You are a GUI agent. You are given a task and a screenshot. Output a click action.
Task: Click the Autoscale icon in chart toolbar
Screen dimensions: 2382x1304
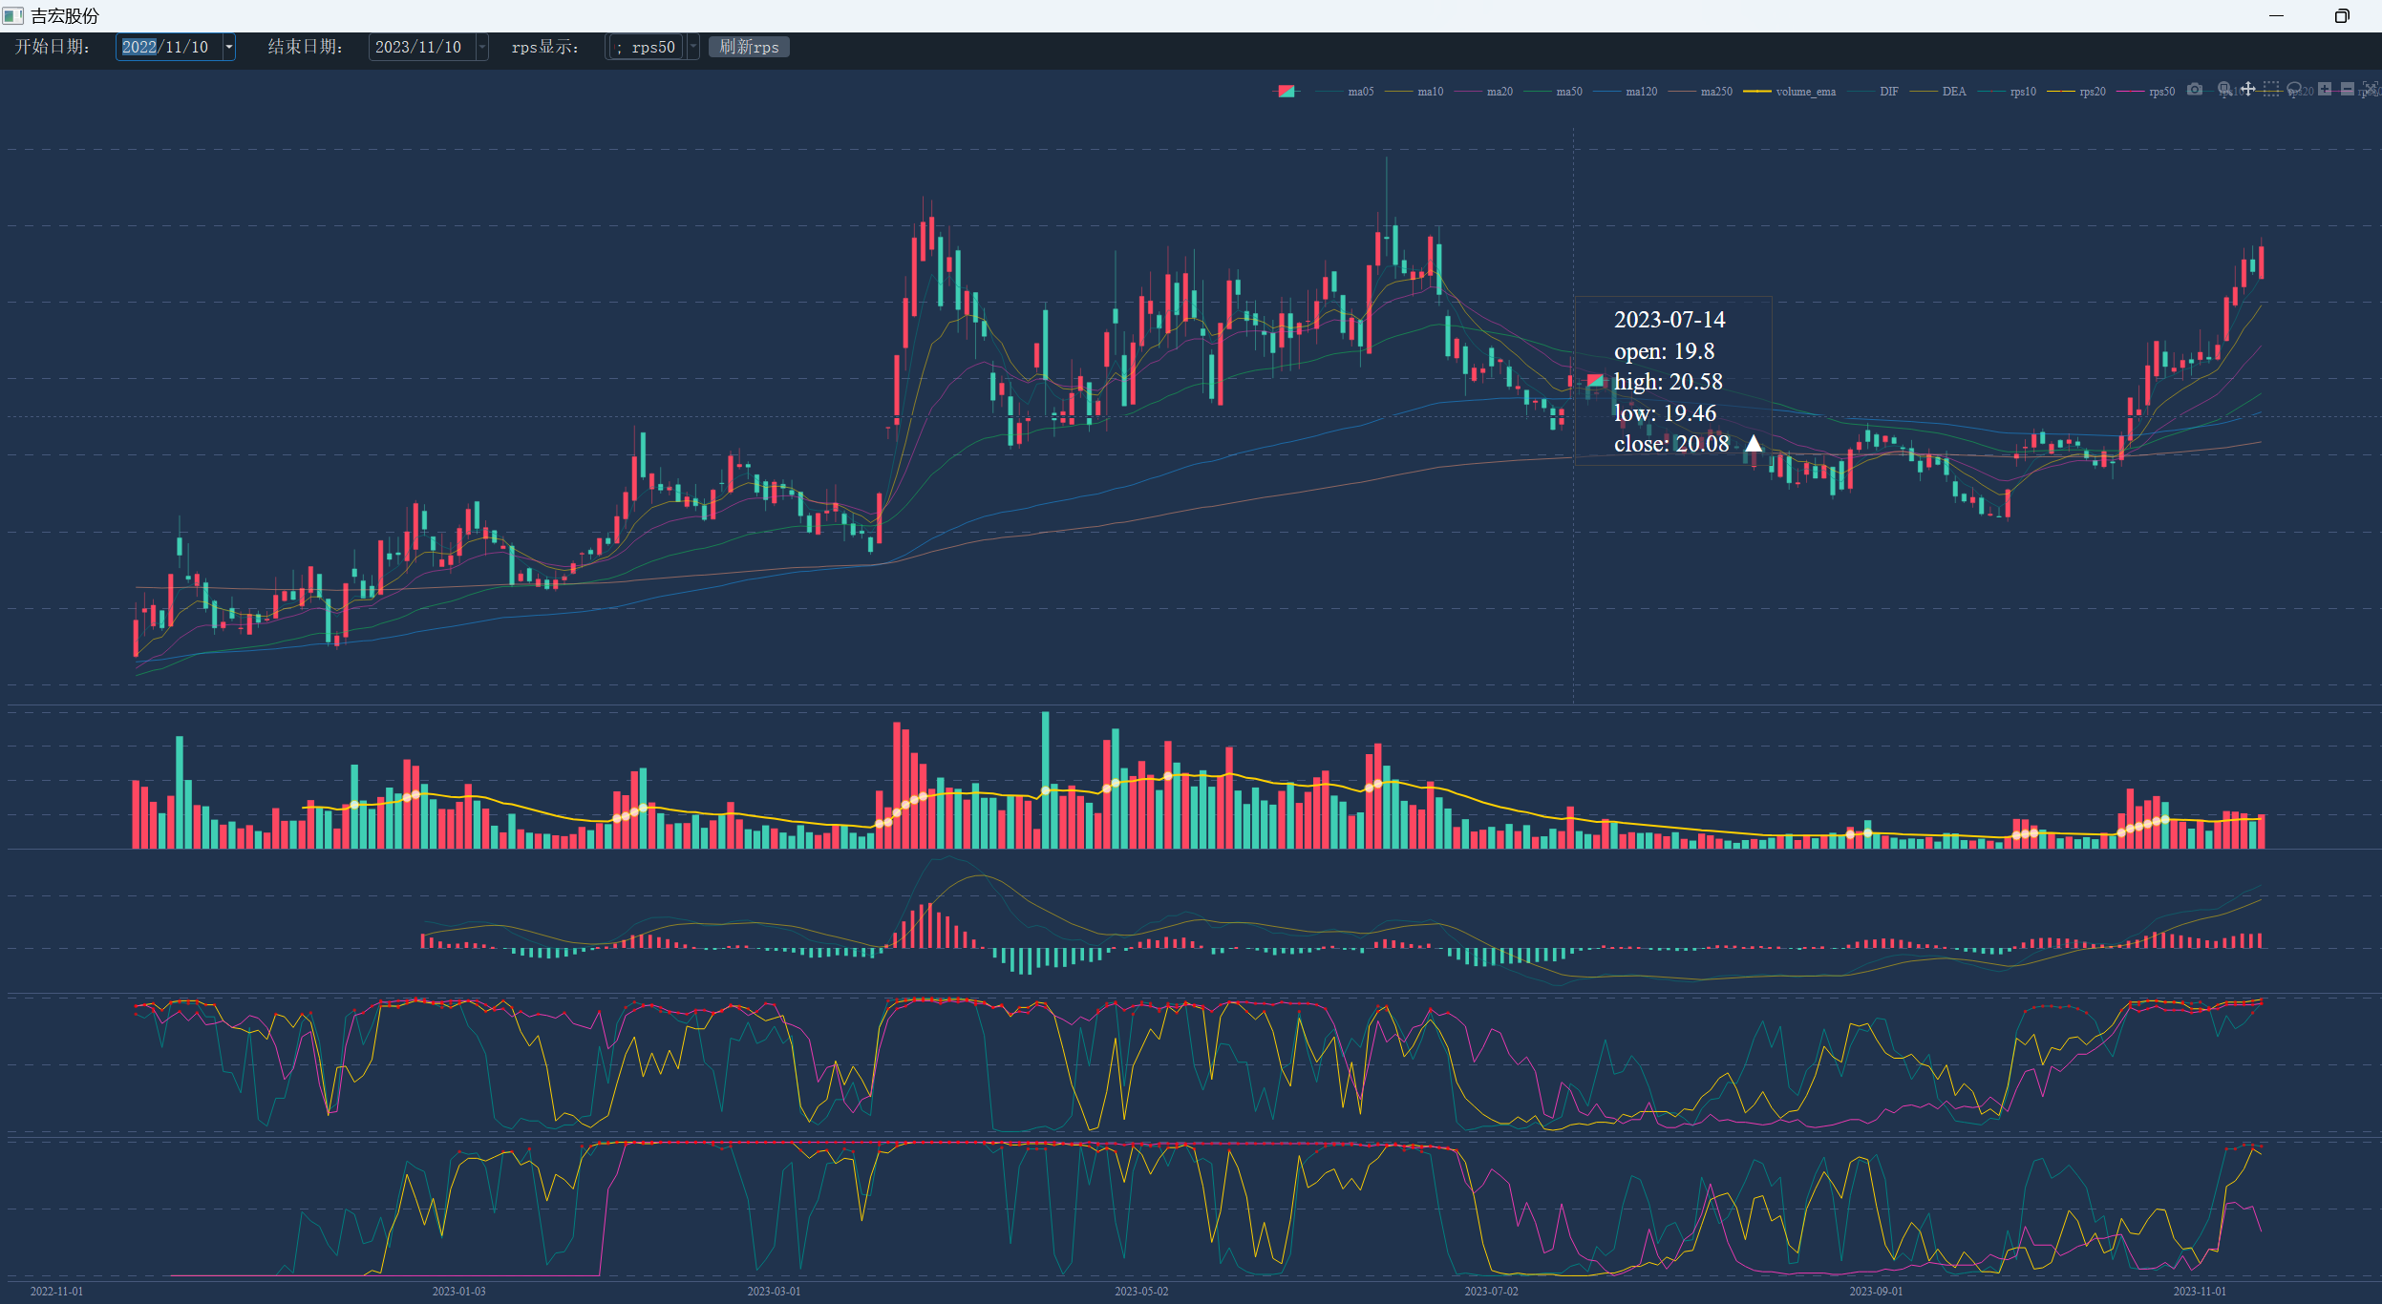(2371, 90)
